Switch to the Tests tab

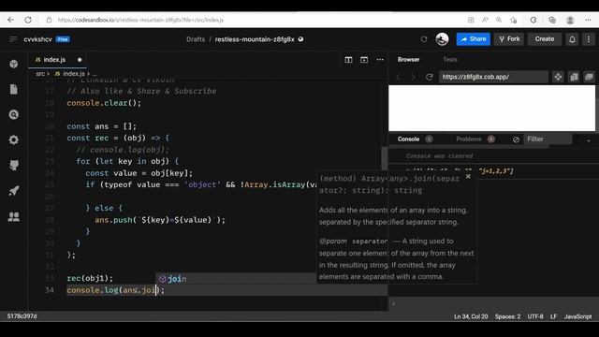[x=450, y=60]
